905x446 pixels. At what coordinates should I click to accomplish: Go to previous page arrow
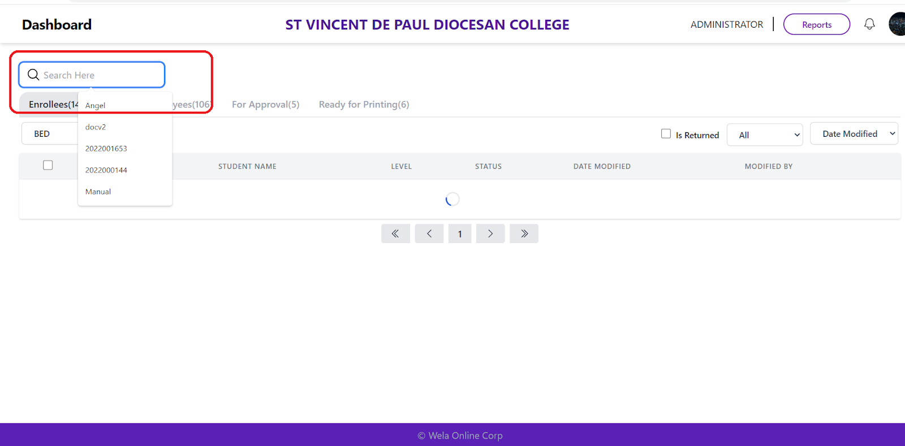point(429,233)
